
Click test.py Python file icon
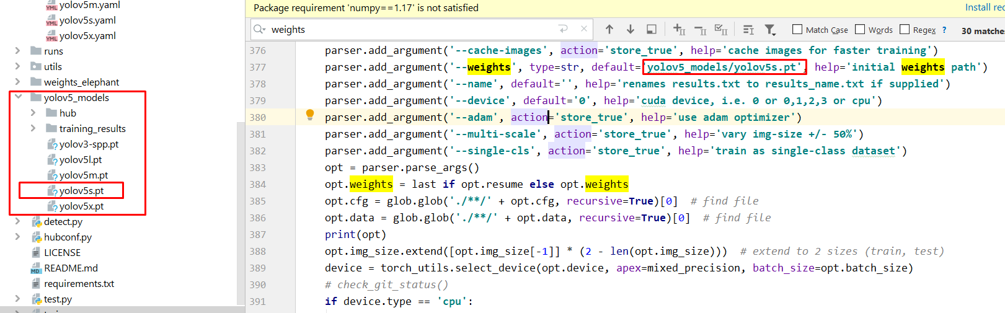click(x=37, y=299)
